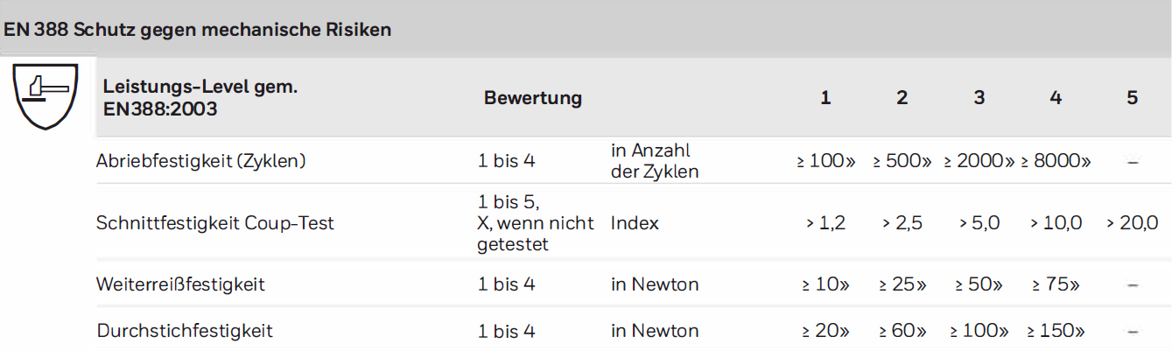Select level column header 1
Screen dimensions: 1172x351
pyautogui.click(x=825, y=98)
